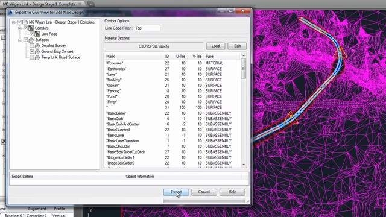Click the Link Code Filter field
Screen dimensions: 386x217
point(147,28)
